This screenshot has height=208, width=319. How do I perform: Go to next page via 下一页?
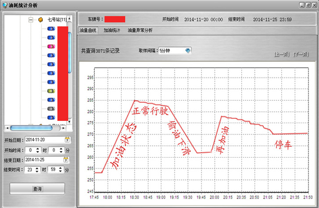pos(302,54)
